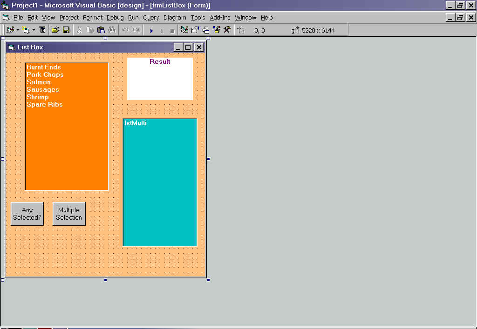Click the Paste clipboard icon
The image size is (477, 329).
point(101,30)
